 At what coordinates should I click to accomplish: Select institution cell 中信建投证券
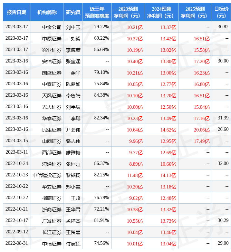[47, 175]
